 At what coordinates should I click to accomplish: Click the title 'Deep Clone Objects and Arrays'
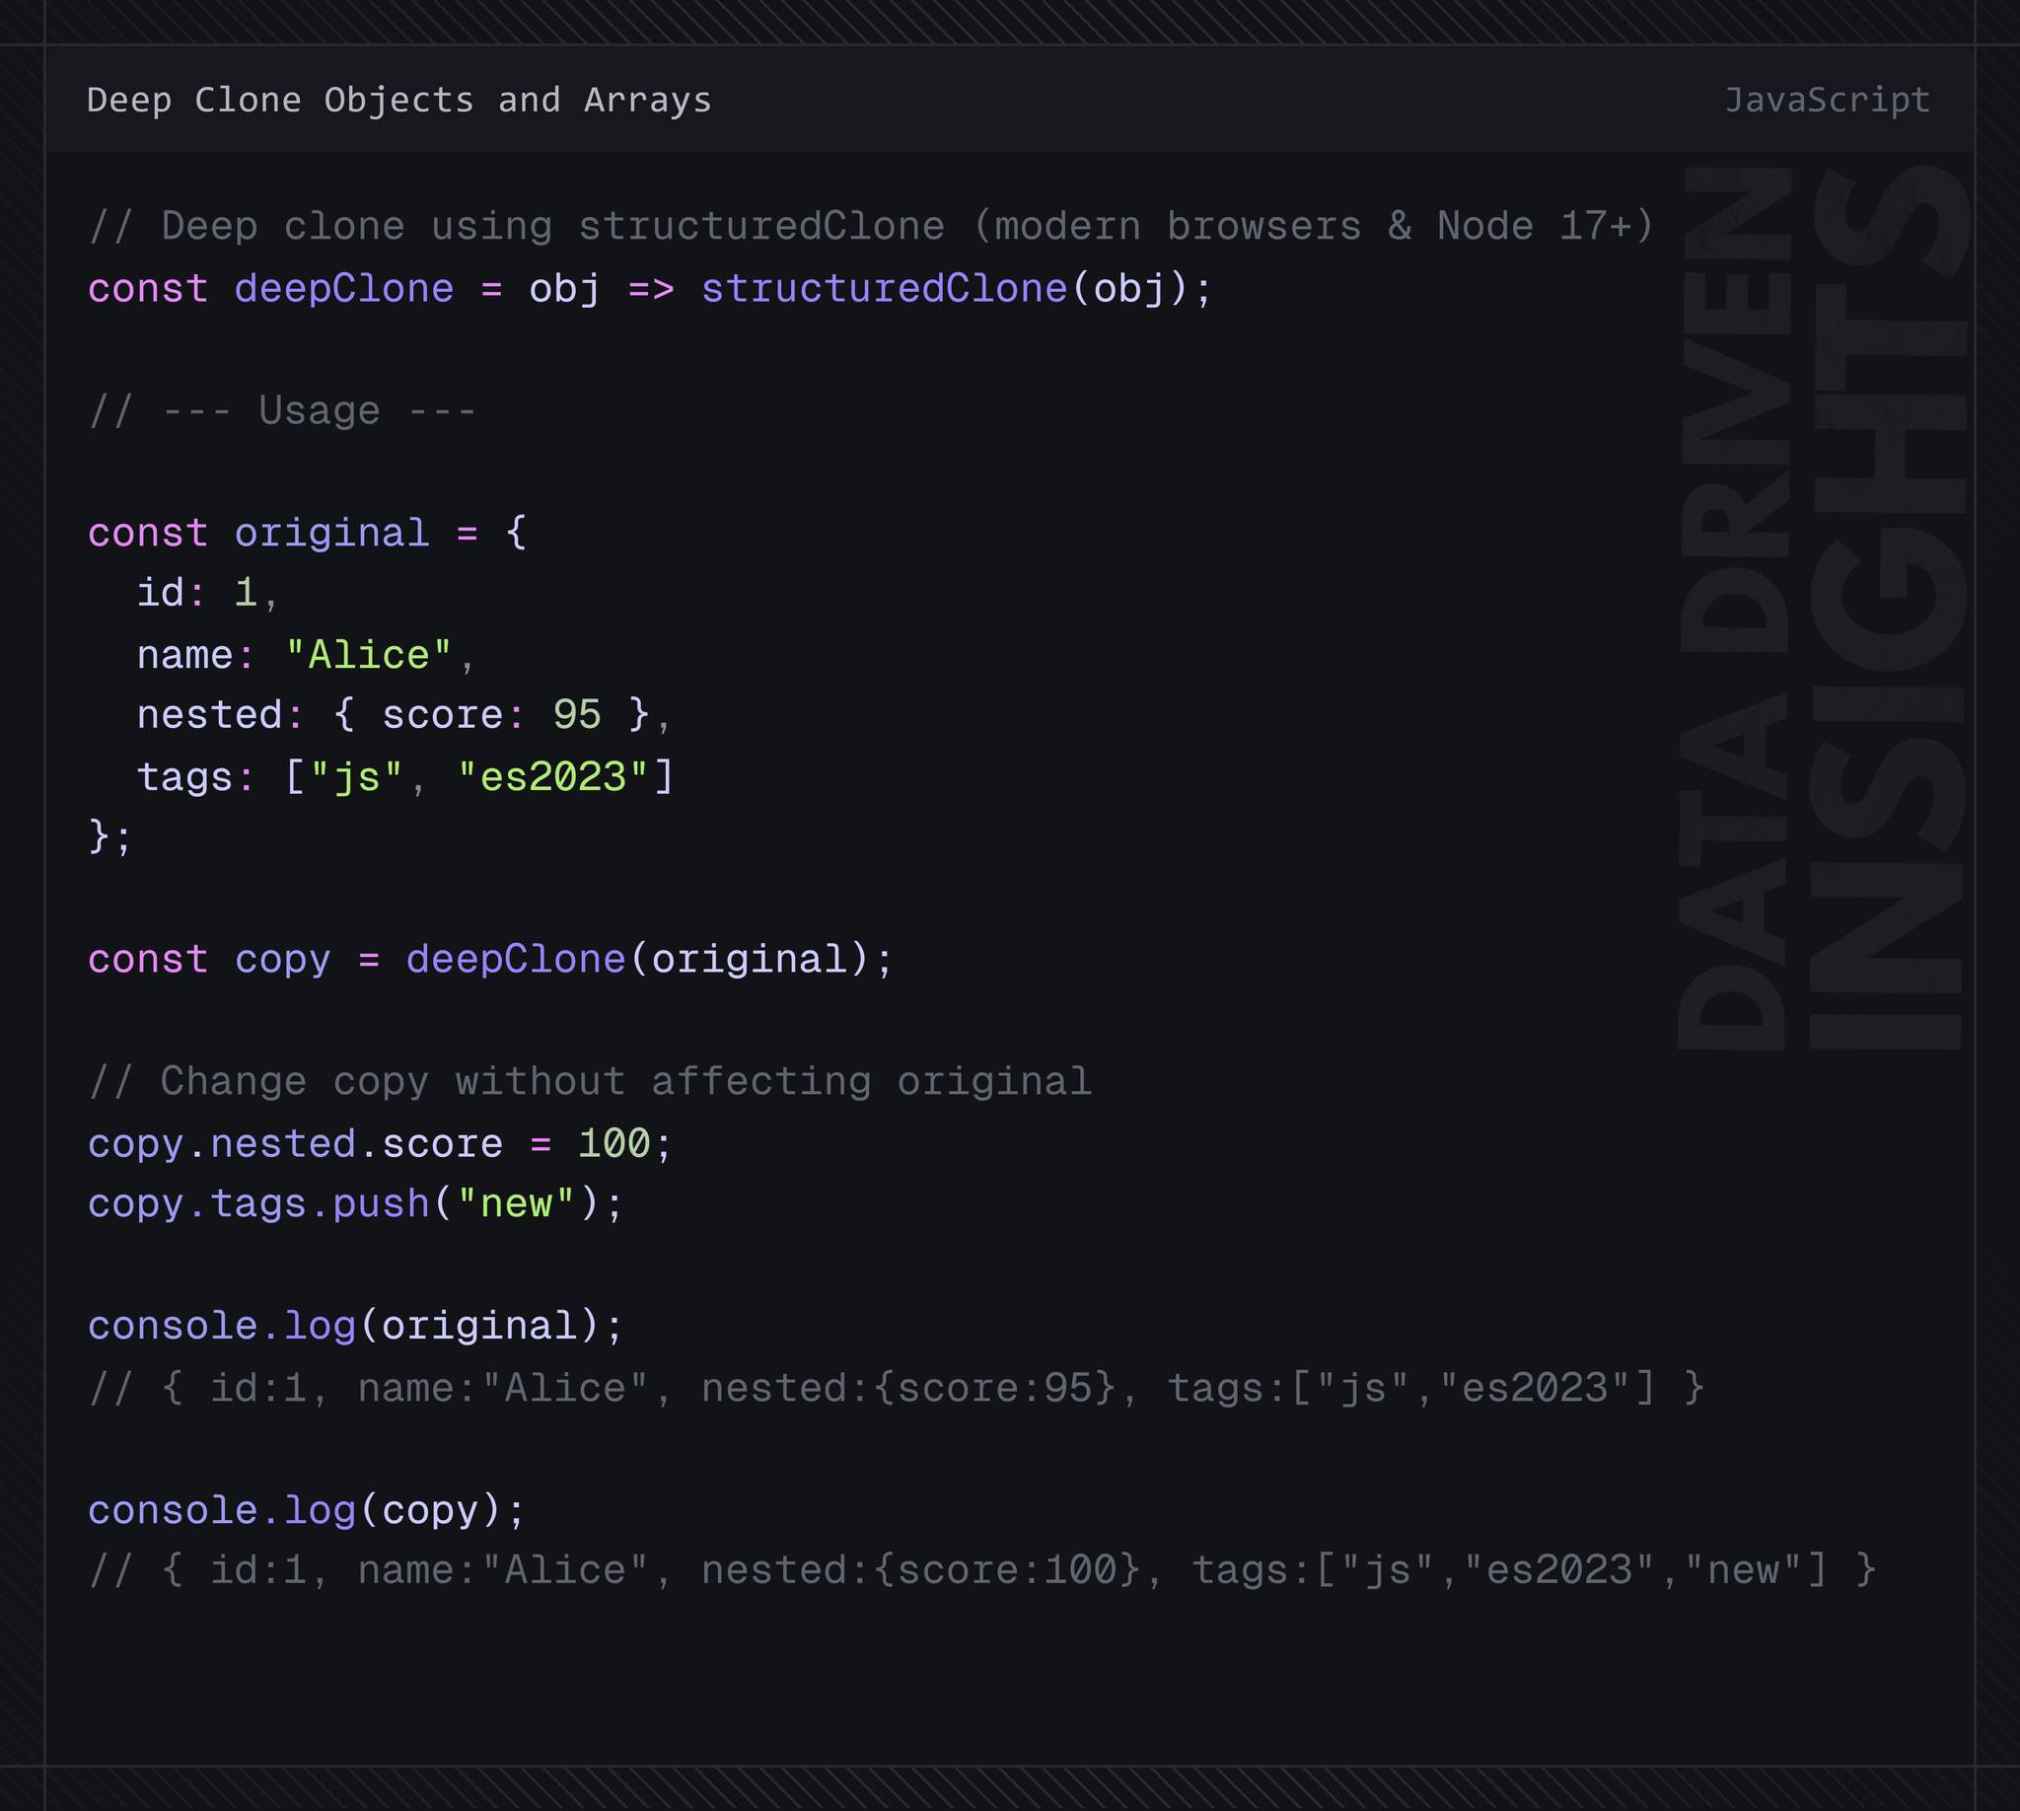[x=399, y=101]
